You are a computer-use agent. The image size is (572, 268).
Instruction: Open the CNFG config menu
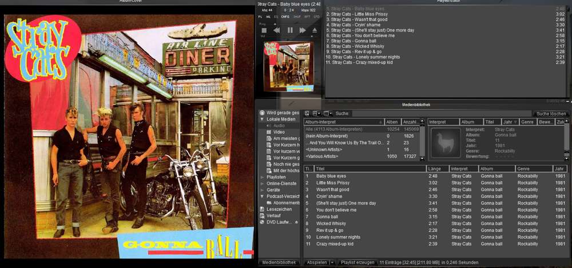pos(286,17)
